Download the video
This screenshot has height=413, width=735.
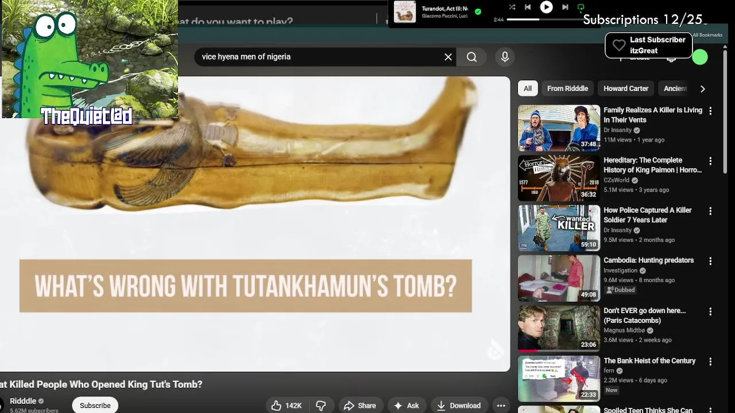(458, 406)
